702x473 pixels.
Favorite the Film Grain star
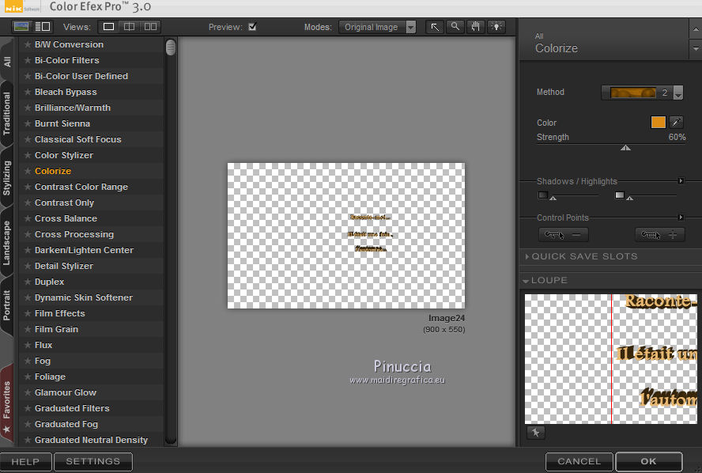28,329
